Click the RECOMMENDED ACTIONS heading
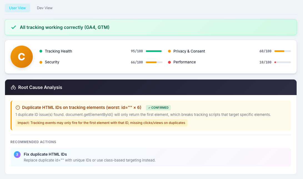The height and width of the screenshot is (179, 303). click(33, 142)
